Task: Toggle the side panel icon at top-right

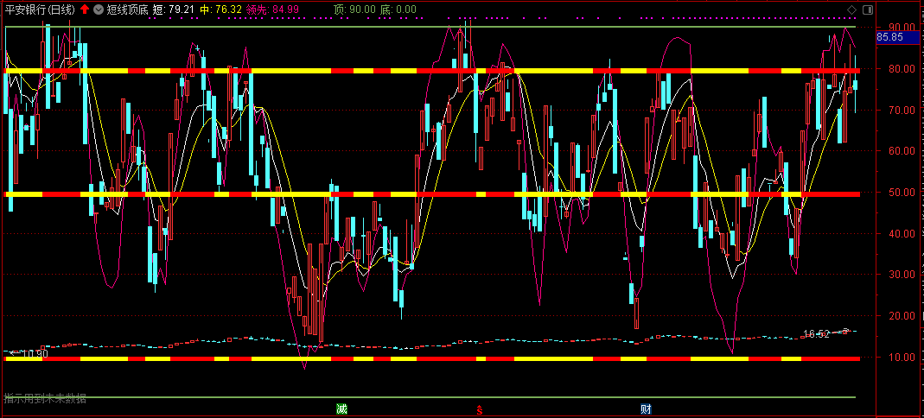Action: pyautogui.click(x=868, y=10)
